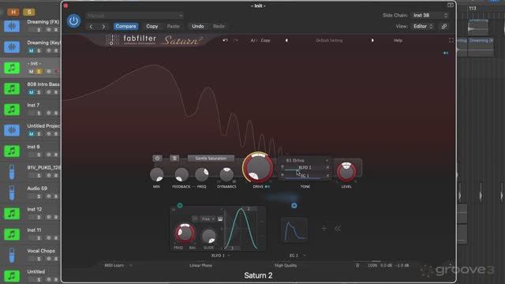Open the View Editor dropdown
The image size is (505, 284).
(423, 26)
